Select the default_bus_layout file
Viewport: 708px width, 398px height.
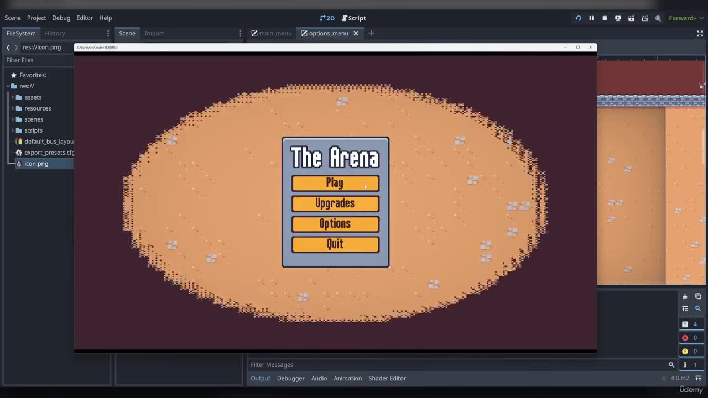pyautogui.click(x=44, y=142)
